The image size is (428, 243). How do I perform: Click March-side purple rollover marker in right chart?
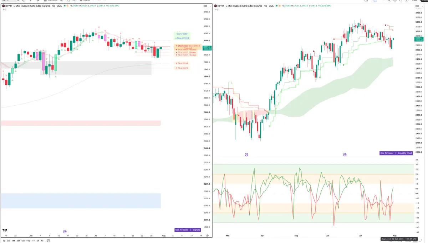246,155
